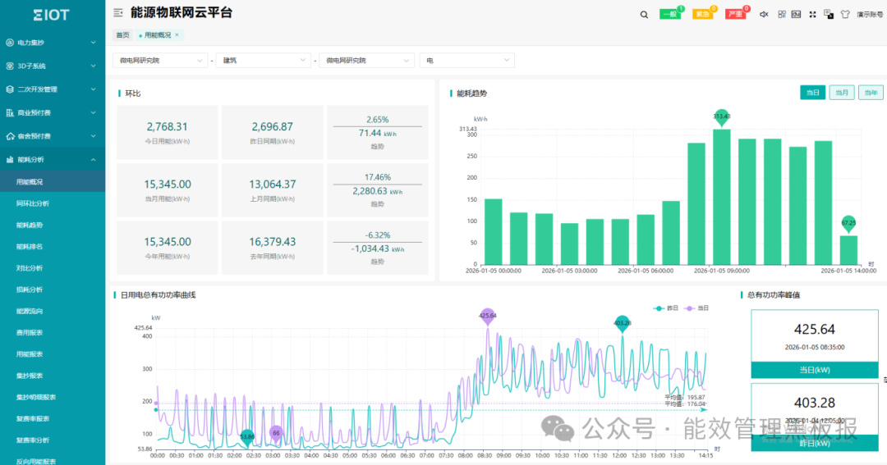Open 集抄明细报表 in the sidebar
Viewport: 887px width, 465px height.
(53, 397)
